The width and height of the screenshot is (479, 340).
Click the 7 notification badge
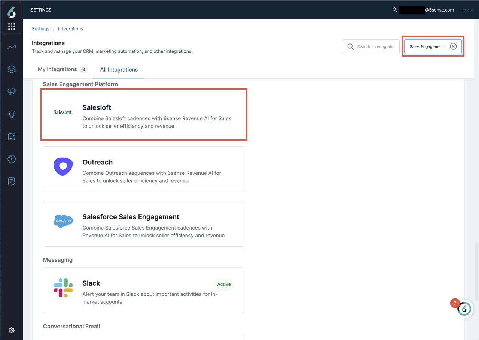[x=455, y=303]
